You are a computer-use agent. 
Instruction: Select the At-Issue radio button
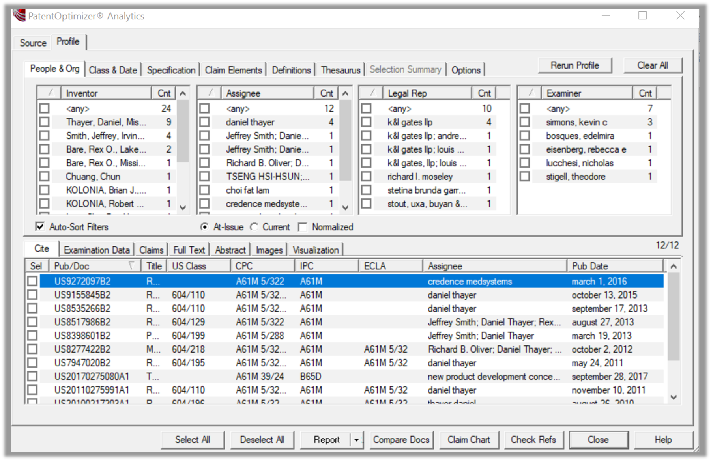[204, 227]
